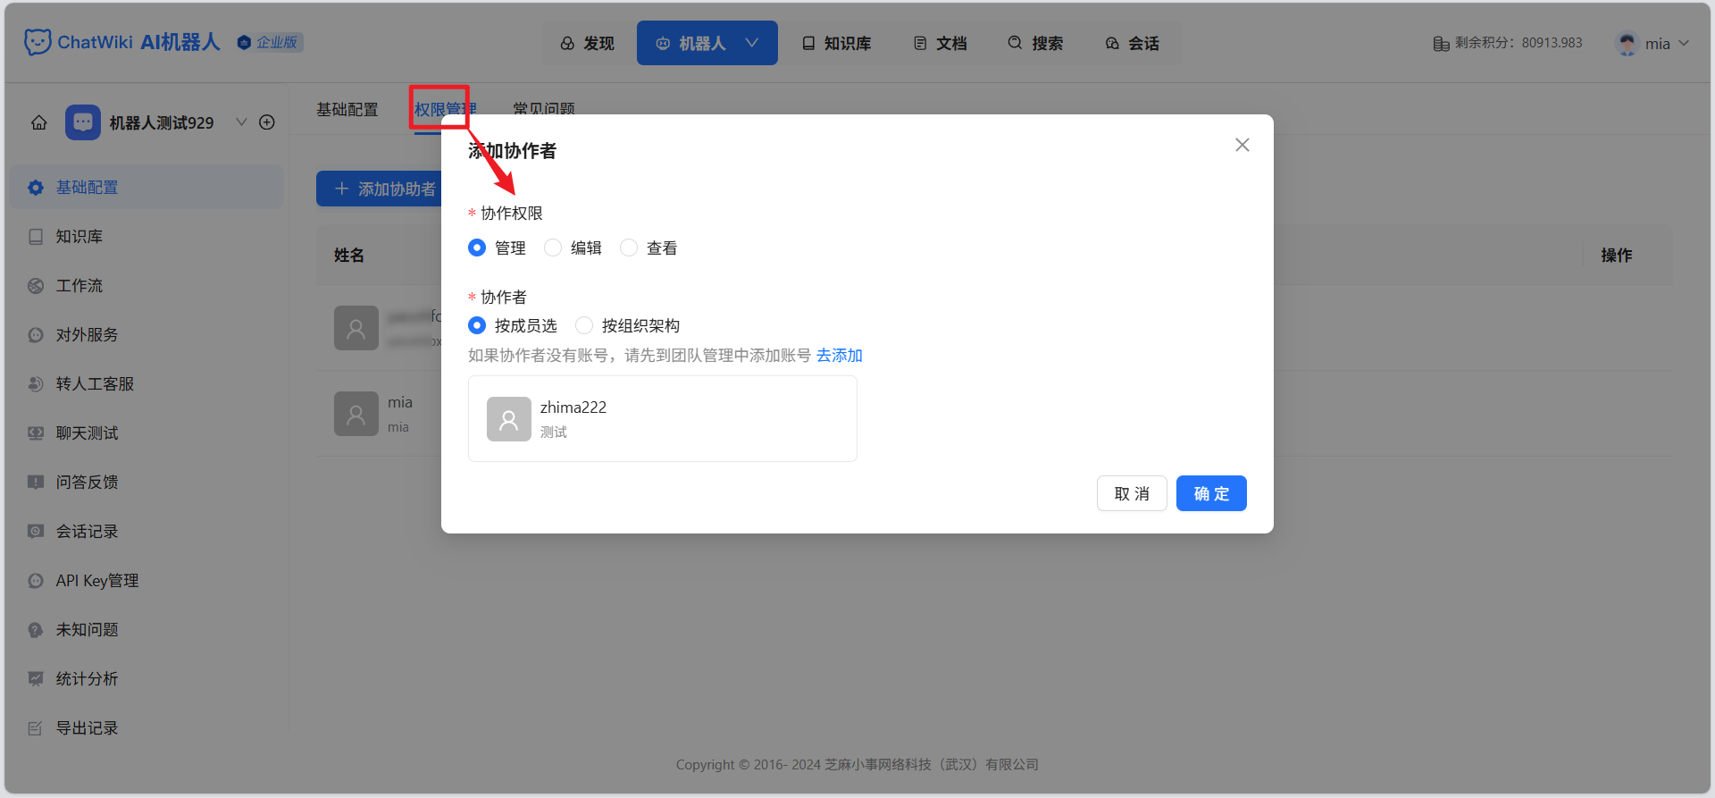This screenshot has height=798, width=1715.
Task: Click the 文档 document icon in top nav
Action: coord(920,43)
